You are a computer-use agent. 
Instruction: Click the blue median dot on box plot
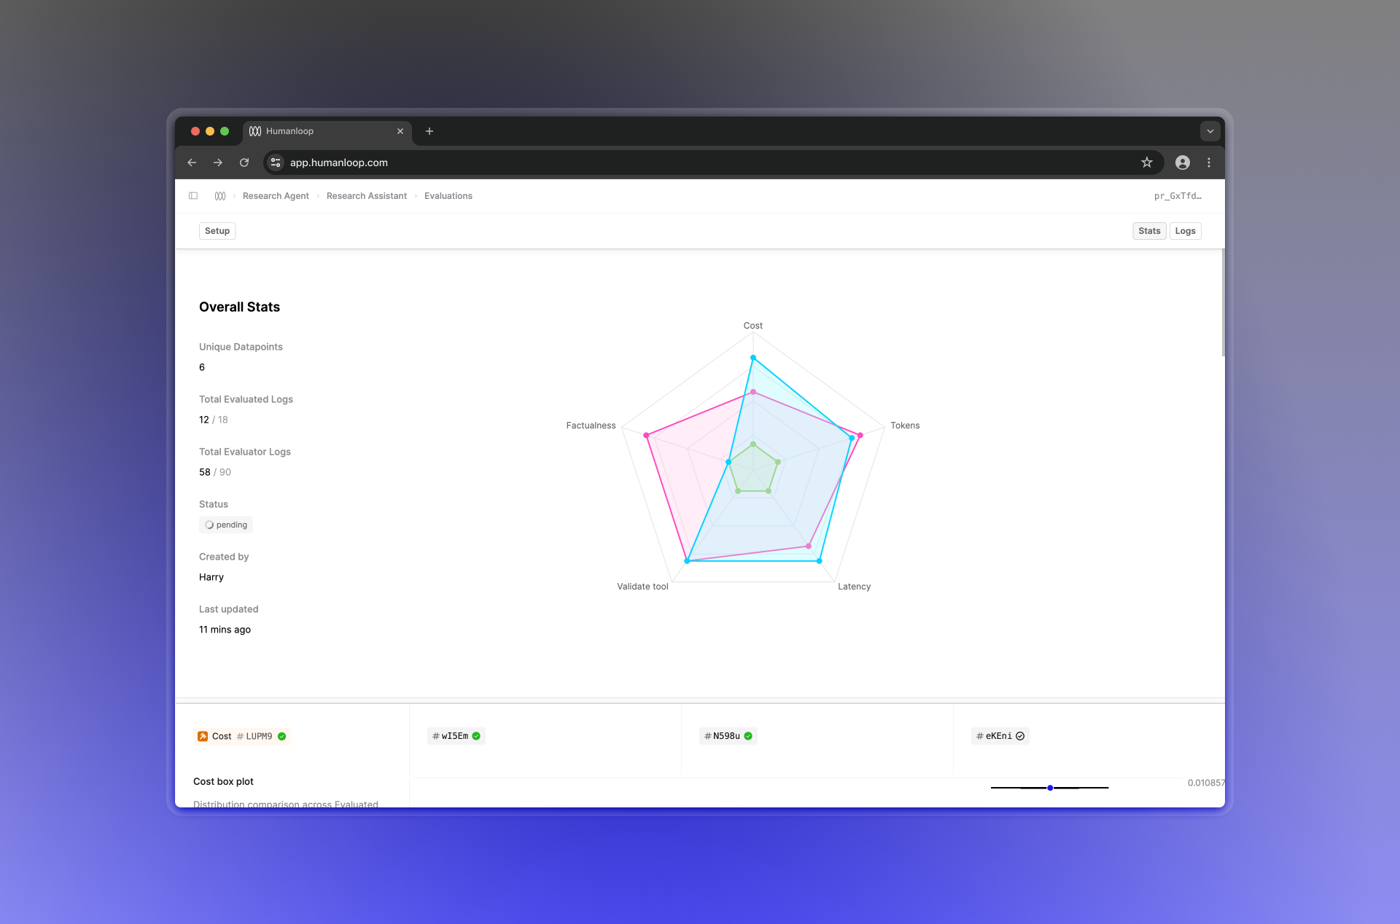(1050, 788)
